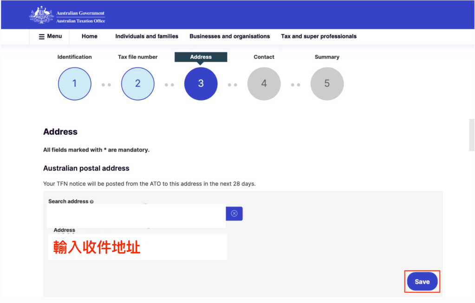Focus the Search address input box
Viewport: 475px width, 303px height.
(136, 214)
